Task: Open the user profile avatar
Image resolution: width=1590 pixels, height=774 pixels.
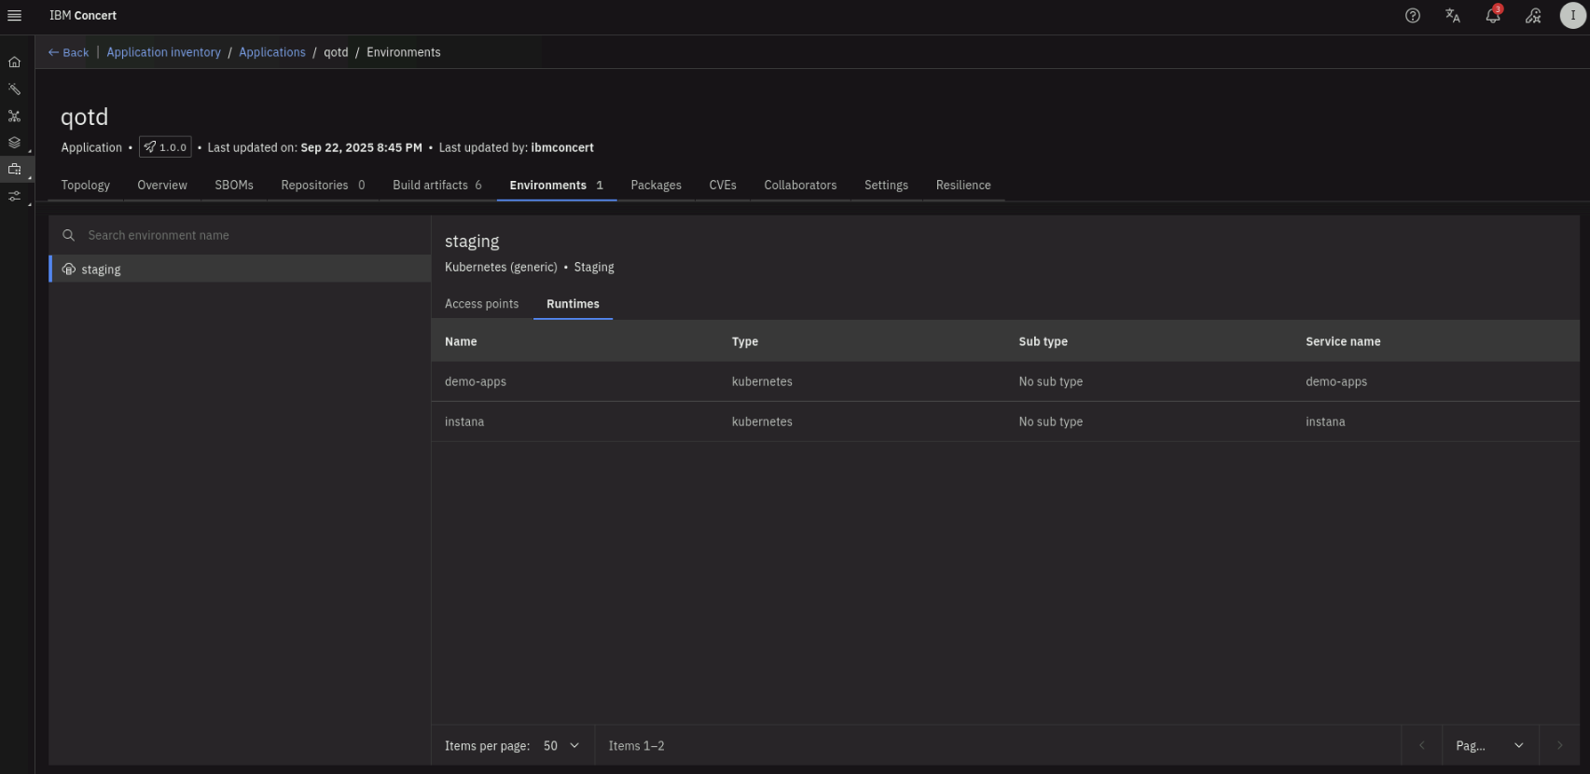Action: point(1572,16)
